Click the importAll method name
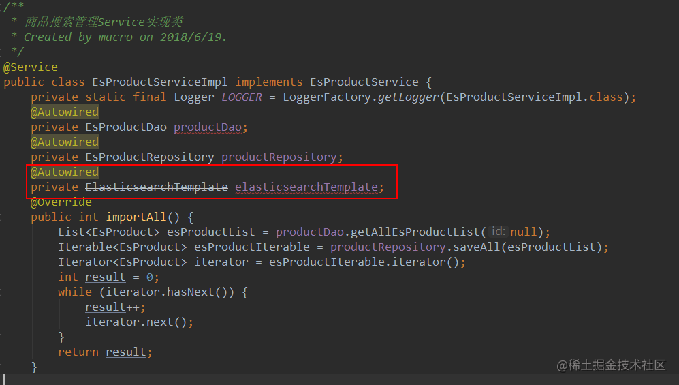 (136, 217)
